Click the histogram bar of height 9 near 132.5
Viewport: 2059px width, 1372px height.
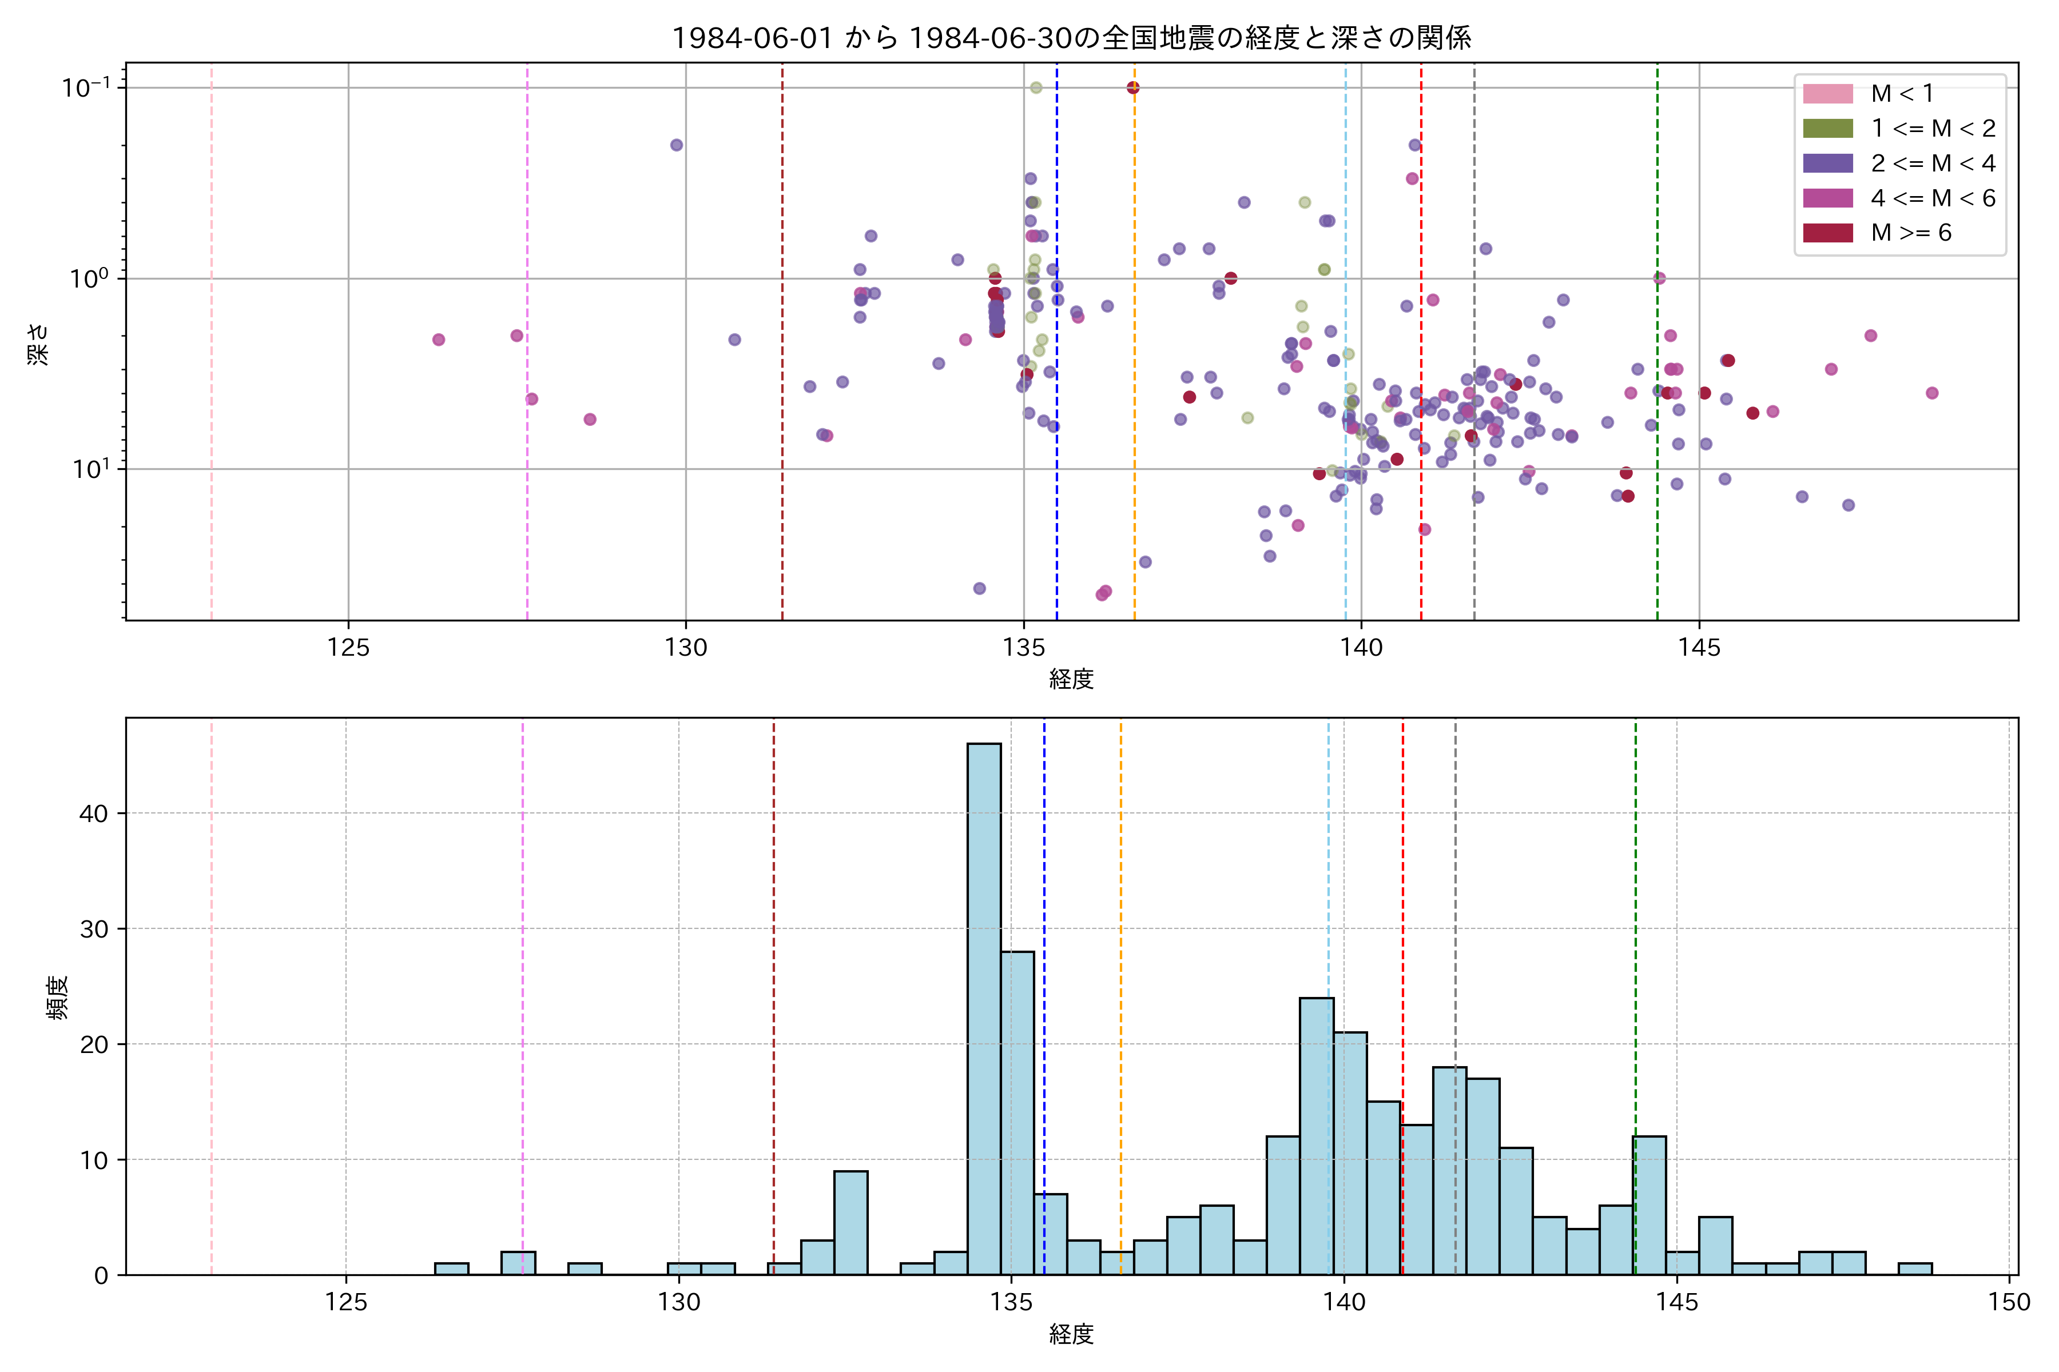851,1222
